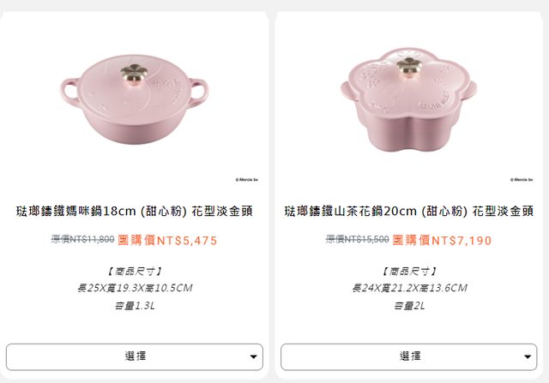Open the 琺瑯鑄鐵山茶花鍋20cm product title
Image resolution: width=549 pixels, height=383 pixels.
point(408,212)
